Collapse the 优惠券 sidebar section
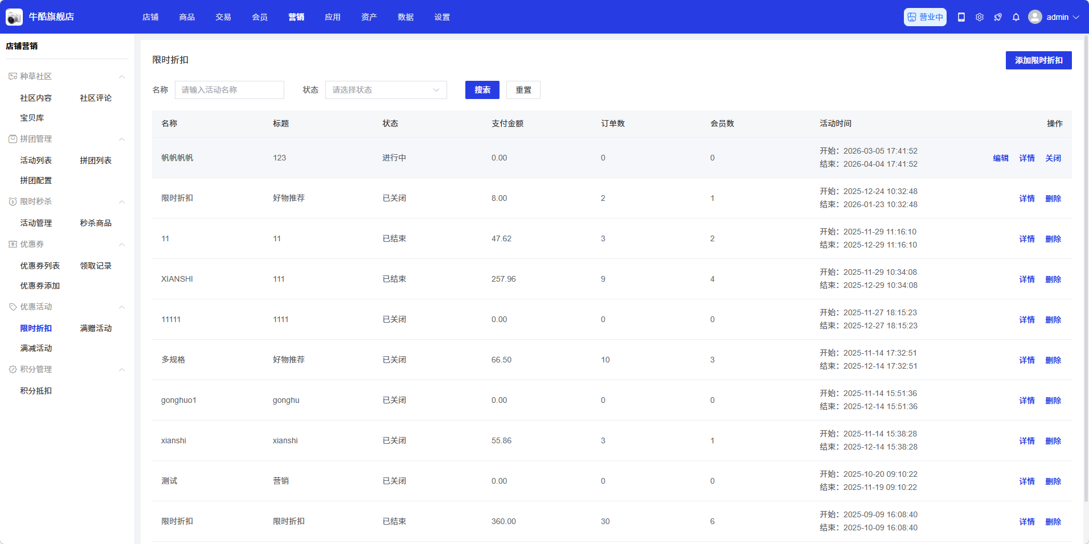Image resolution: width=1089 pixels, height=544 pixels. pos(121,245)
